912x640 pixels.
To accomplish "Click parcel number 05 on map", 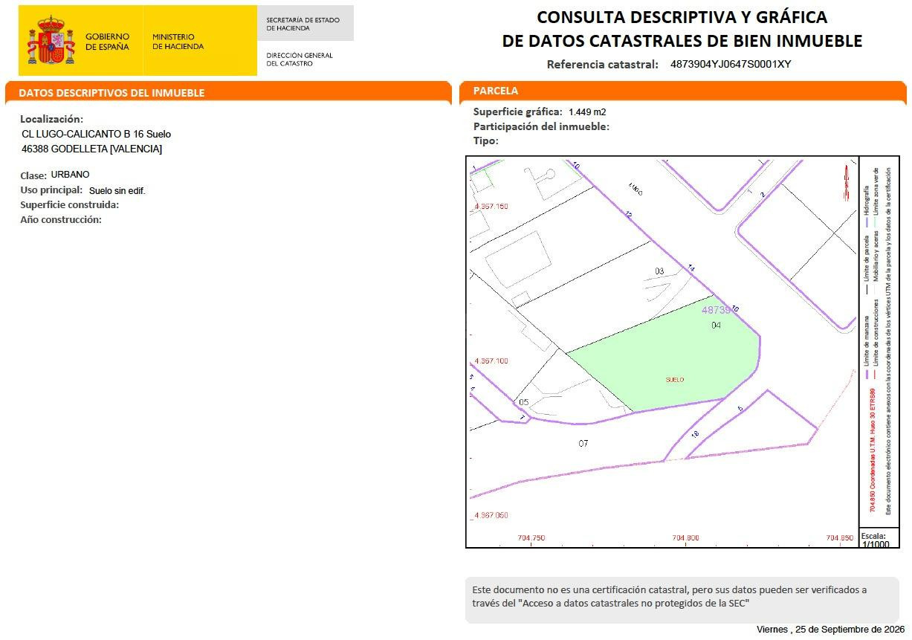I will [523, 402].
